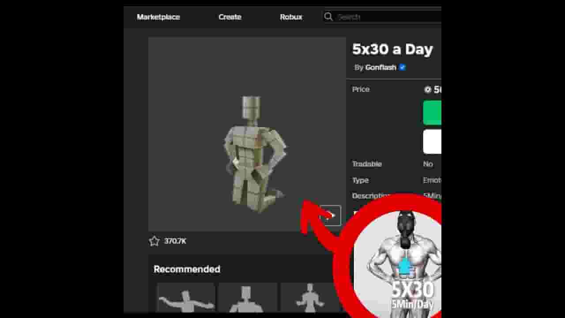Click the Recommended section heading
Viewport: 565px width, 318px height.
187,269
